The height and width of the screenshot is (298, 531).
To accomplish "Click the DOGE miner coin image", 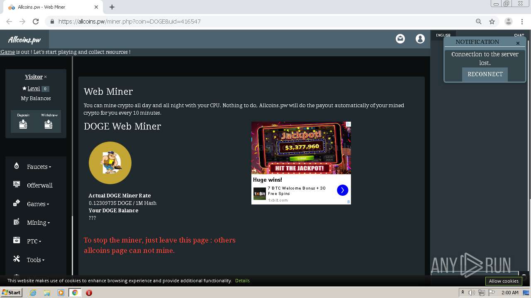I will click(110, 163).
